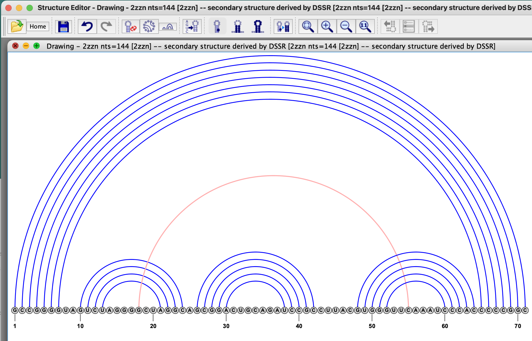Click the position label '60'
Image resolution: width=532 pixels, height=341 pixels.
(x=445, y=326)
